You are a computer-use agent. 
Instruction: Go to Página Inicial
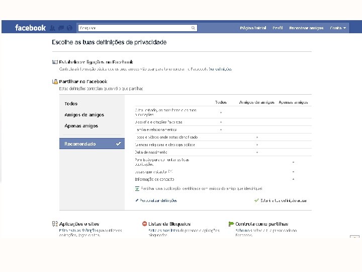point(253,28)
